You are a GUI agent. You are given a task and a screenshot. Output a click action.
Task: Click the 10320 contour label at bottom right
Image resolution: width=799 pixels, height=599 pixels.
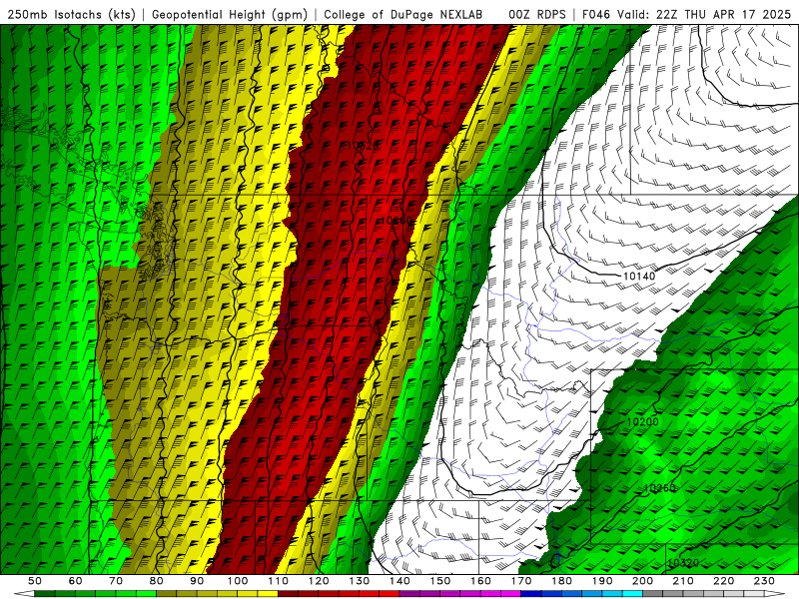coord(683,563)
